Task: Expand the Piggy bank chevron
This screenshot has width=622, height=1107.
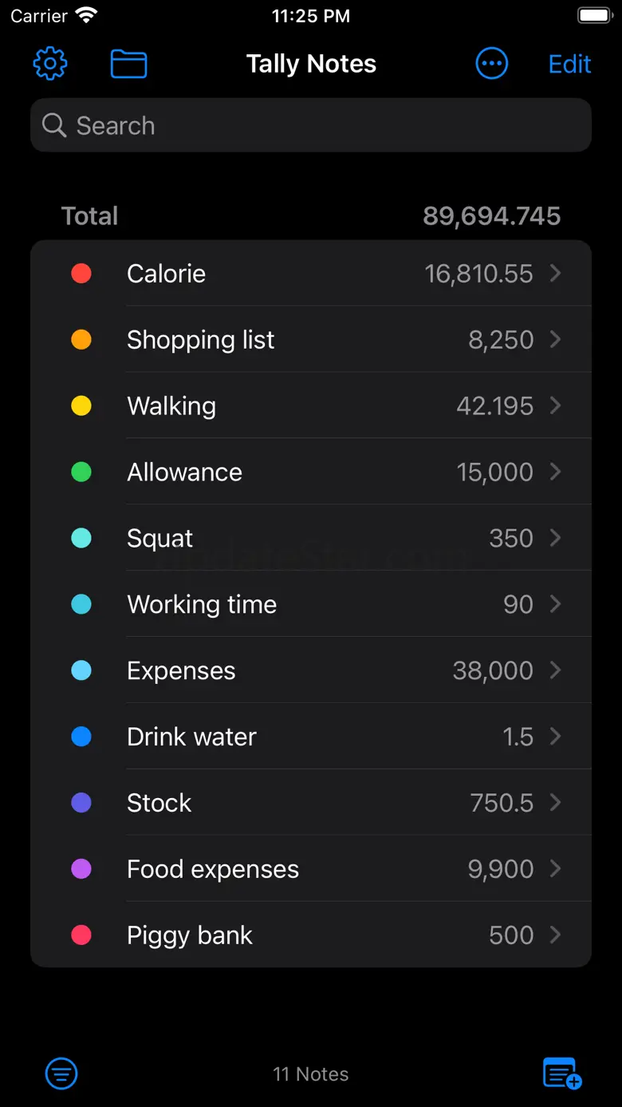Action: (556, 935)
